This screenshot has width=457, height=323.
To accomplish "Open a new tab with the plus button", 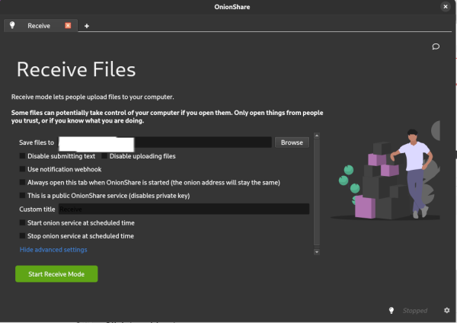I will click(x=86, y=26).
